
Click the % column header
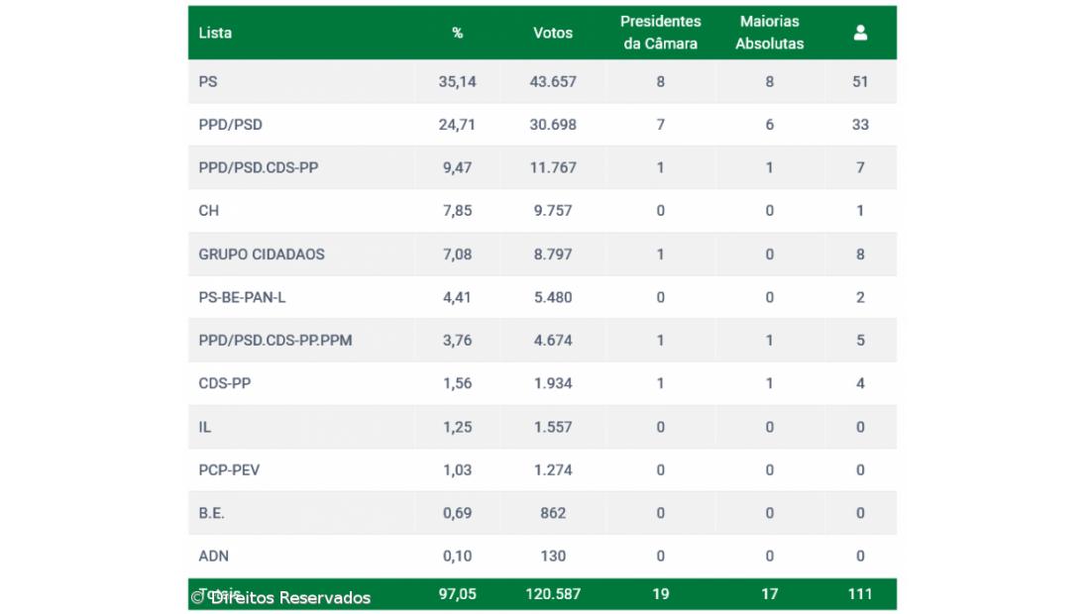457,33
